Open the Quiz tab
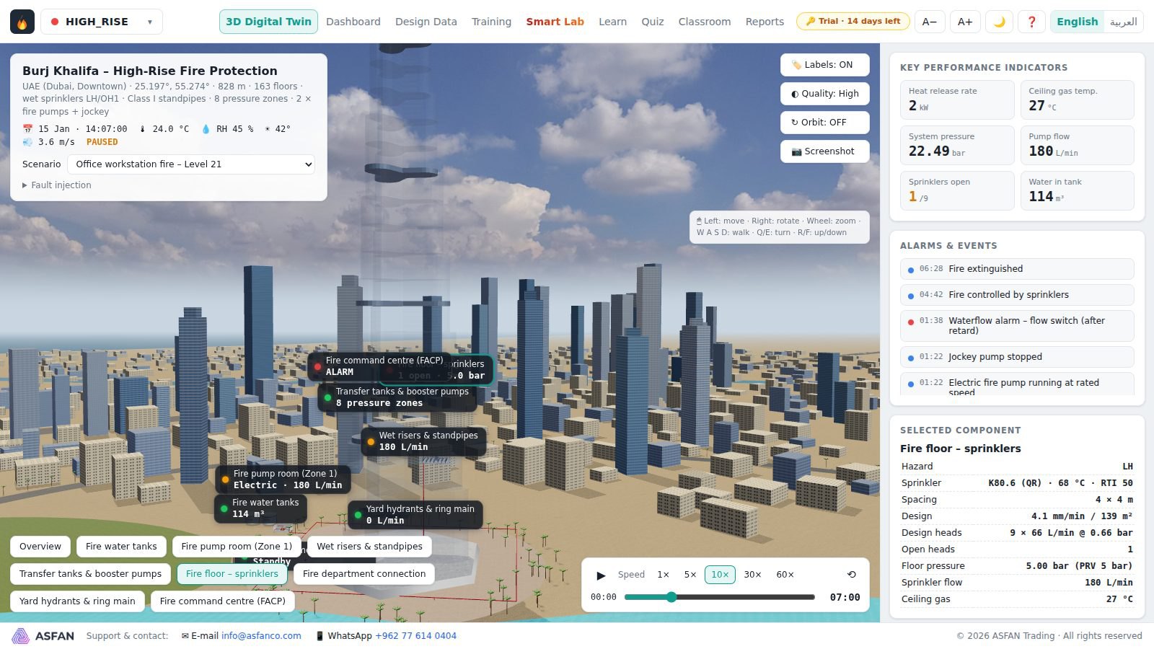The width and height of the screenshot is (1154, 649). point(653,22)
